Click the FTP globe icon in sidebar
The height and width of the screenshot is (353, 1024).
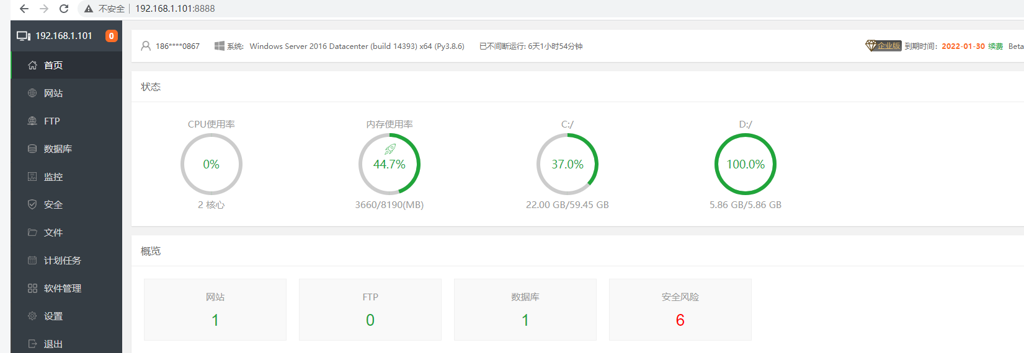tap(32, 121)
